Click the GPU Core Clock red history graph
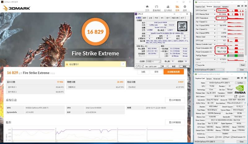 click(236, 11)
